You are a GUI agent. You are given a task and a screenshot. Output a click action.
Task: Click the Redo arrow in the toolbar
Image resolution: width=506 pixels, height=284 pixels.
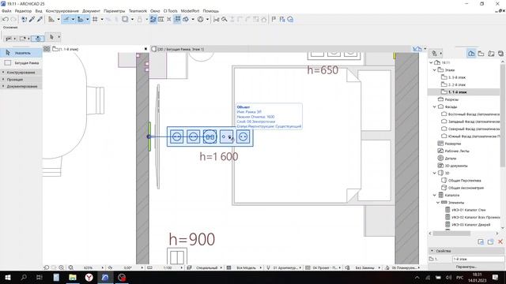coord(13,19)
